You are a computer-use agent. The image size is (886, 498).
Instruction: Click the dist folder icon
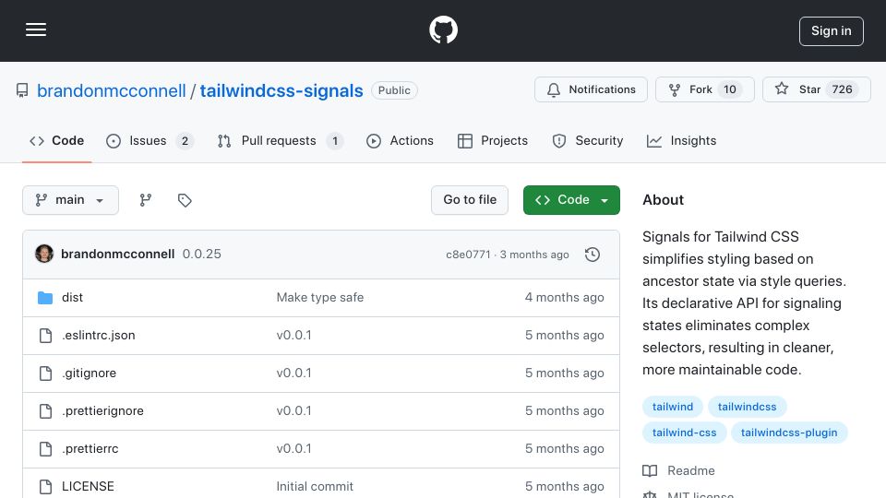[45, 298]
